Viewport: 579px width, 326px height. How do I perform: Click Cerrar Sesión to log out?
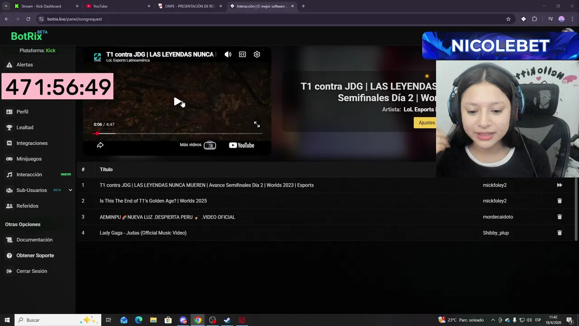[x=32, y=271]
